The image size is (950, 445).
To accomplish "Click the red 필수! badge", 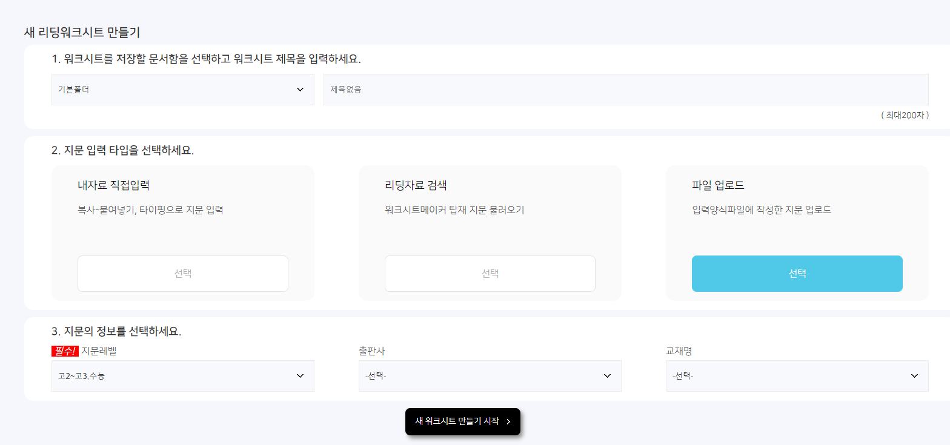I will click(65, 351).
